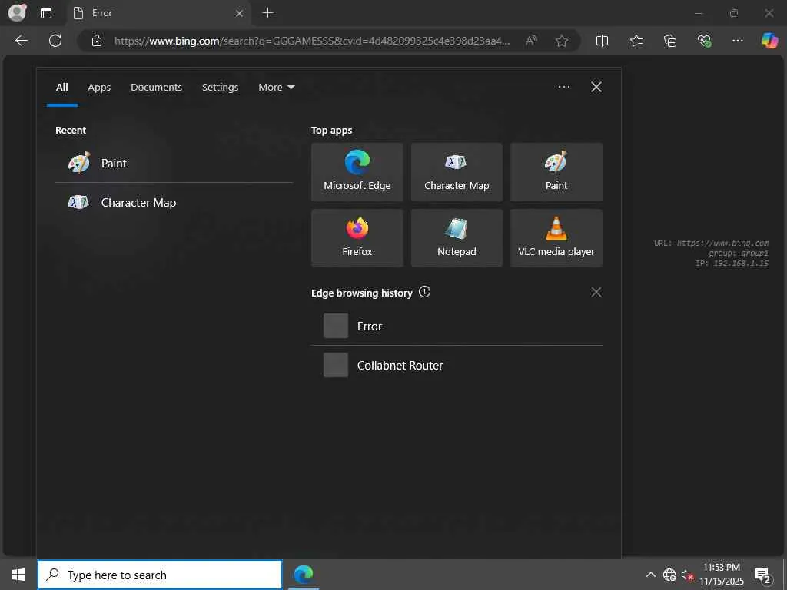Open the Edge profile avatar icon

tap(17, 12)
